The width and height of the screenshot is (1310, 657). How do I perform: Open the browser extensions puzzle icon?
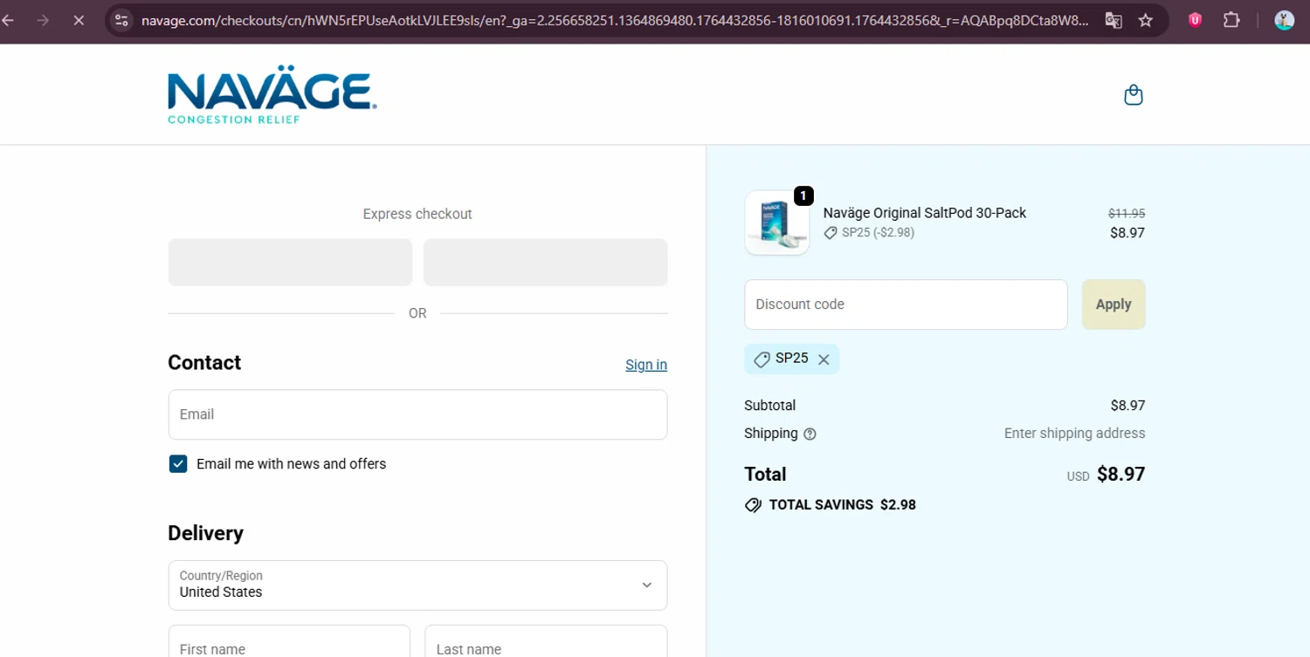point(1231,20)
